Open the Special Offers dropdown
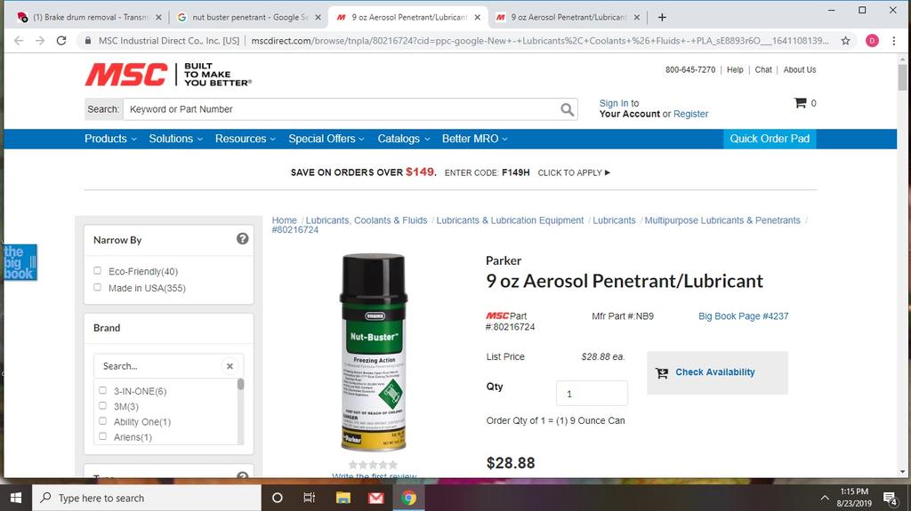The width and height of the screenshot is (911, 511). 327,139
